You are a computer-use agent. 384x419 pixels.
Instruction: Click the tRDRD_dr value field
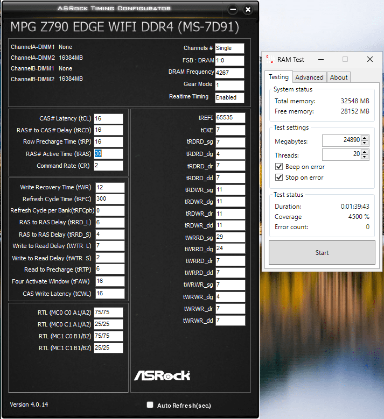pos(230,166)
